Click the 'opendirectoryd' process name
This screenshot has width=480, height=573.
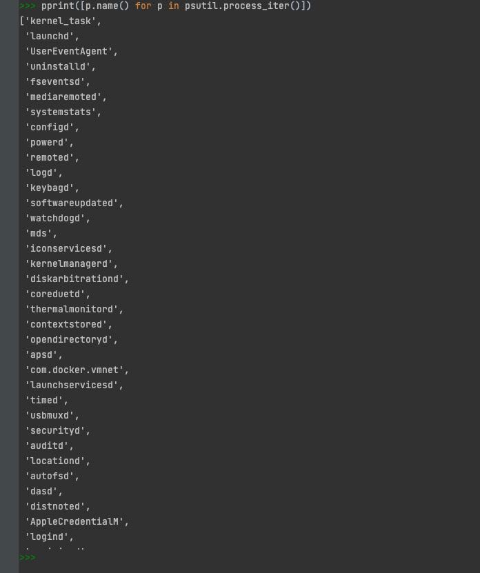[x=71, y=340]
